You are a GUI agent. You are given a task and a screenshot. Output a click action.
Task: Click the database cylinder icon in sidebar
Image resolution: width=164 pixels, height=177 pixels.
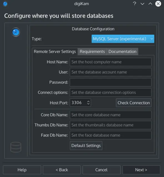click(16, 147)
